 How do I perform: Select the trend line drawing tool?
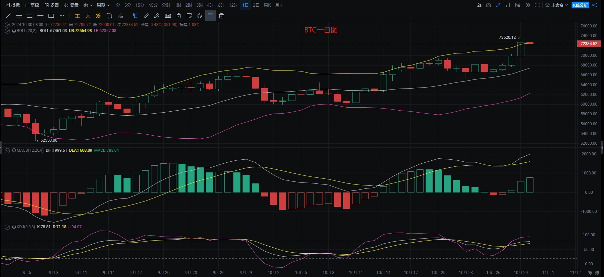[x=8, y=16]
